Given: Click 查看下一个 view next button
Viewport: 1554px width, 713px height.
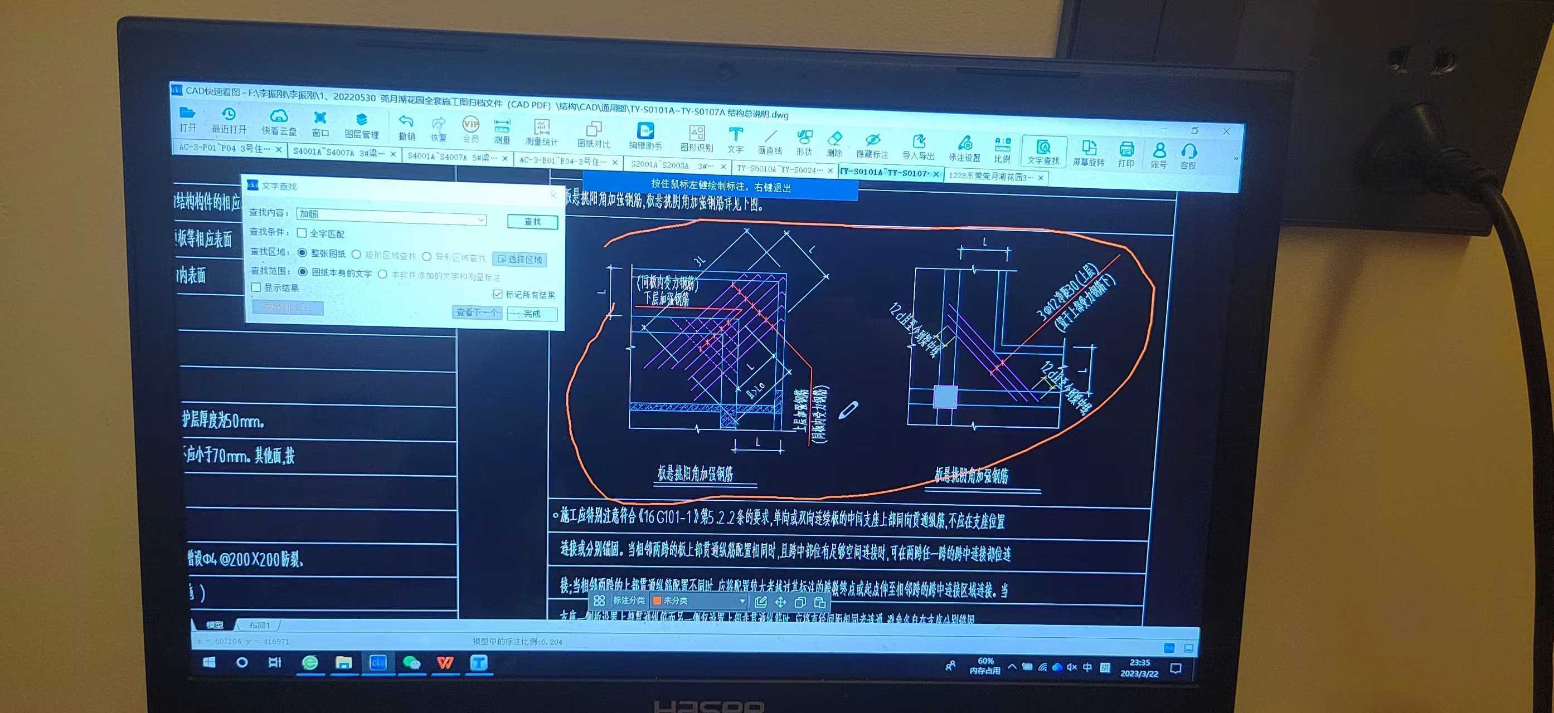Looking at the screenshot, I should point(477,312).
